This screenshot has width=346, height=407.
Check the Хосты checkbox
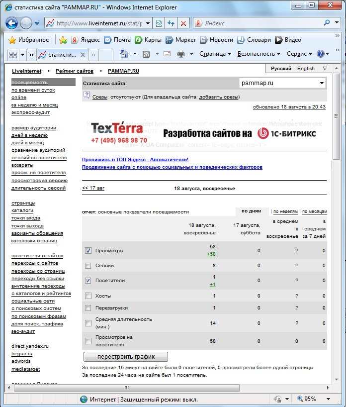pyautogui.click(x=88, y=296)
